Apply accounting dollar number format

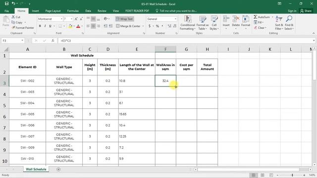tap(150, 26)
